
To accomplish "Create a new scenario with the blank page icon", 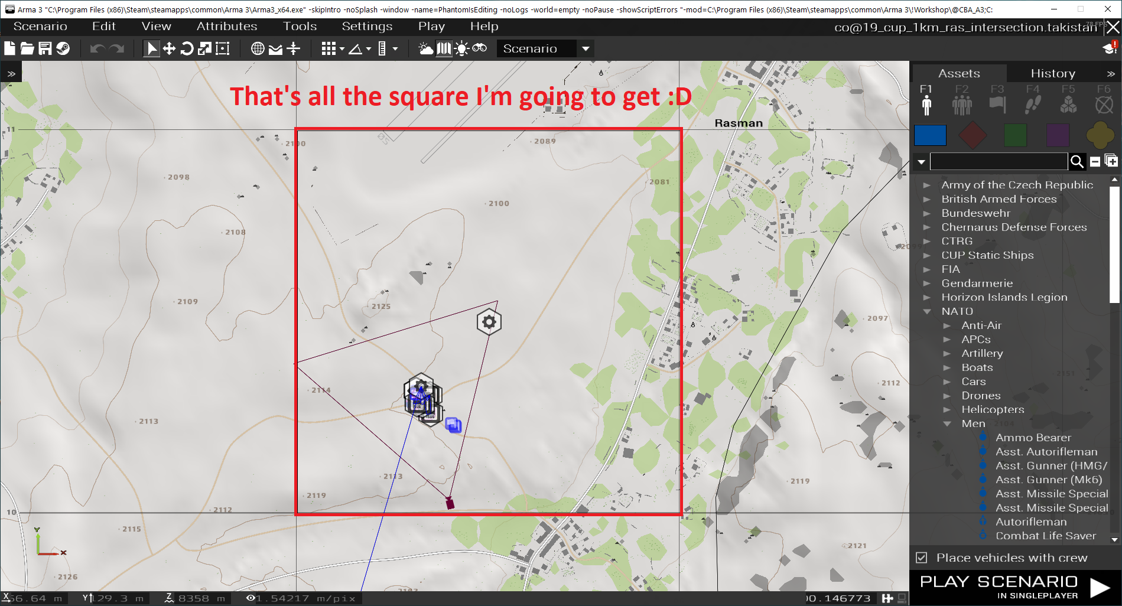I will (x=9, y=48).
